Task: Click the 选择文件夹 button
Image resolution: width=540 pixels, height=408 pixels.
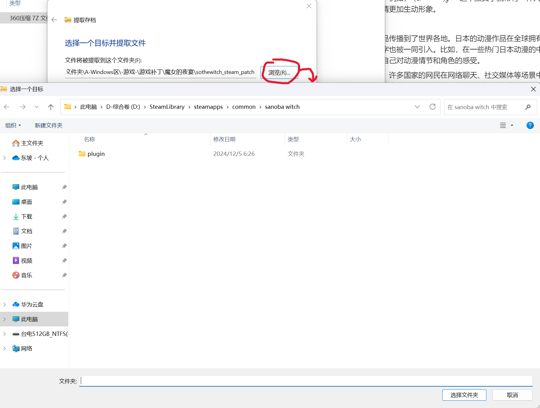Action: 464,395
